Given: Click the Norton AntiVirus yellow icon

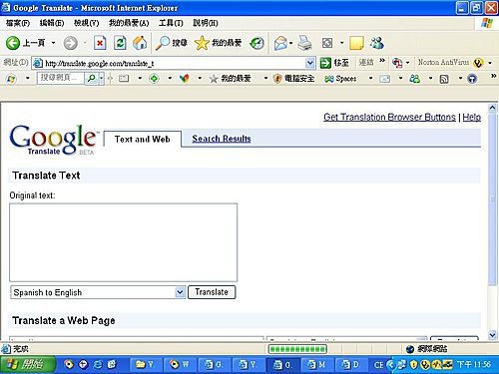Looking at the screenshot, I should (x=478, y=63).
